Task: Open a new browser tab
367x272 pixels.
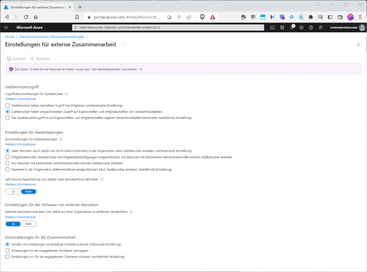Action: click(x=80, y=7)
